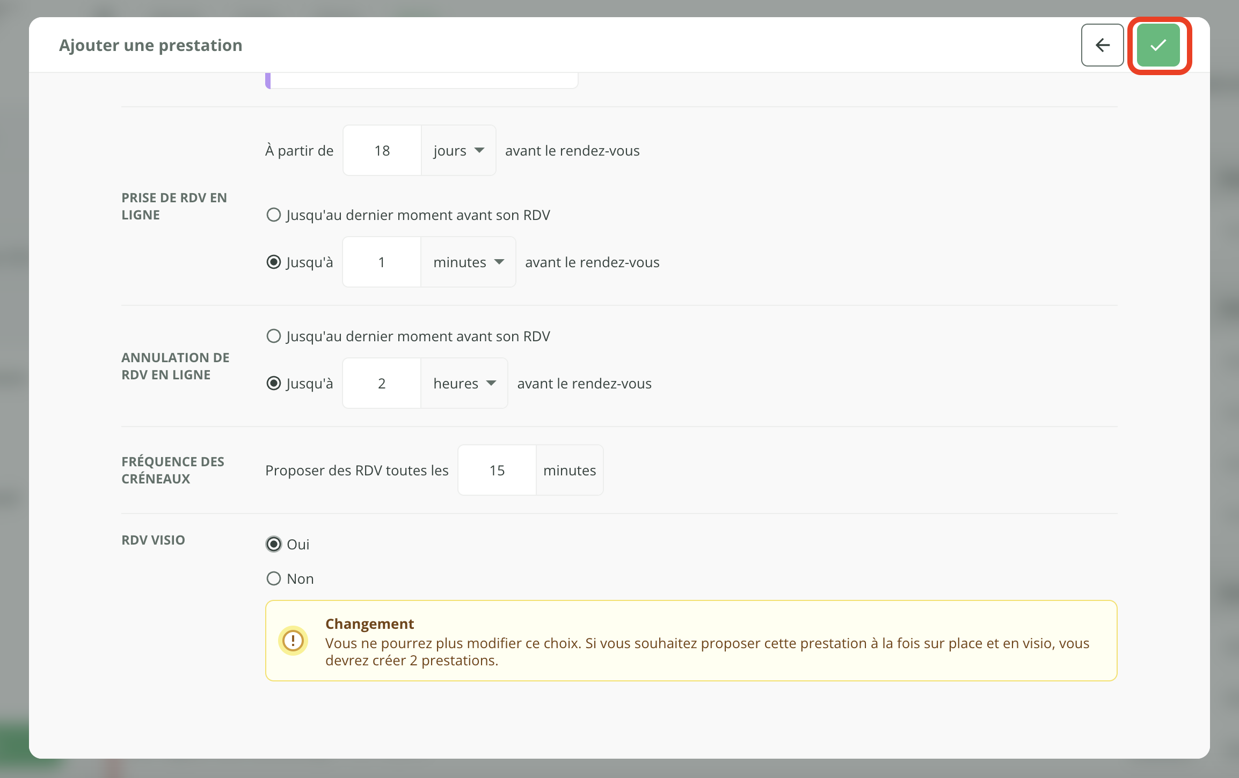Click the booking deadline '1' input field
1239x778 pixels.
coord(382,262)
